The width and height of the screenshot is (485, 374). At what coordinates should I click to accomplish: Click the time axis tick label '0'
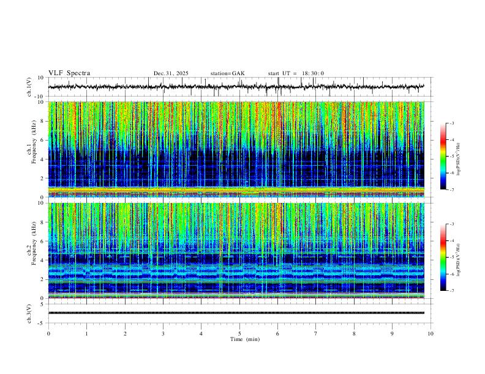coord(48,334)
